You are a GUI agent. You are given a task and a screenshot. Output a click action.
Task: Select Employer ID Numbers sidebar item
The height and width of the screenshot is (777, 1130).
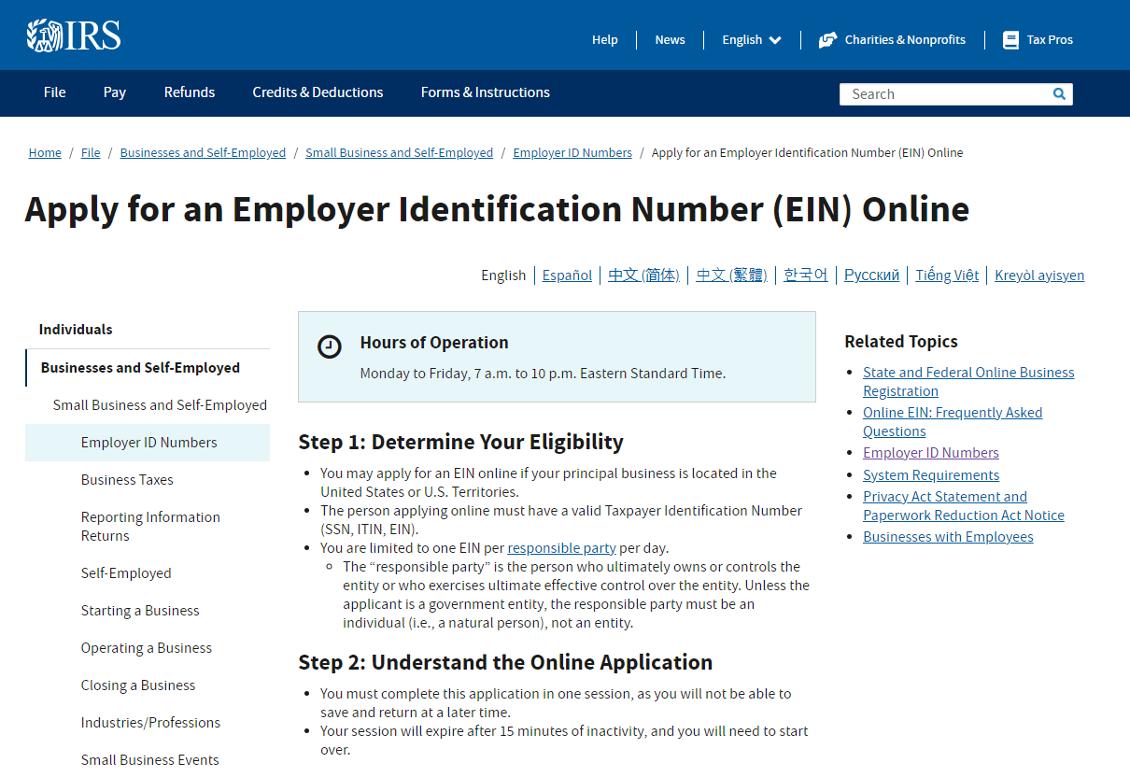point(148,443)
